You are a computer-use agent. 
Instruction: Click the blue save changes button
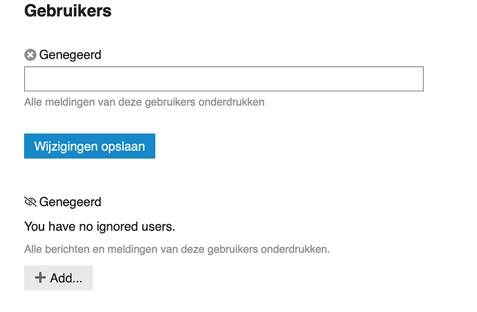coord(90,146)
